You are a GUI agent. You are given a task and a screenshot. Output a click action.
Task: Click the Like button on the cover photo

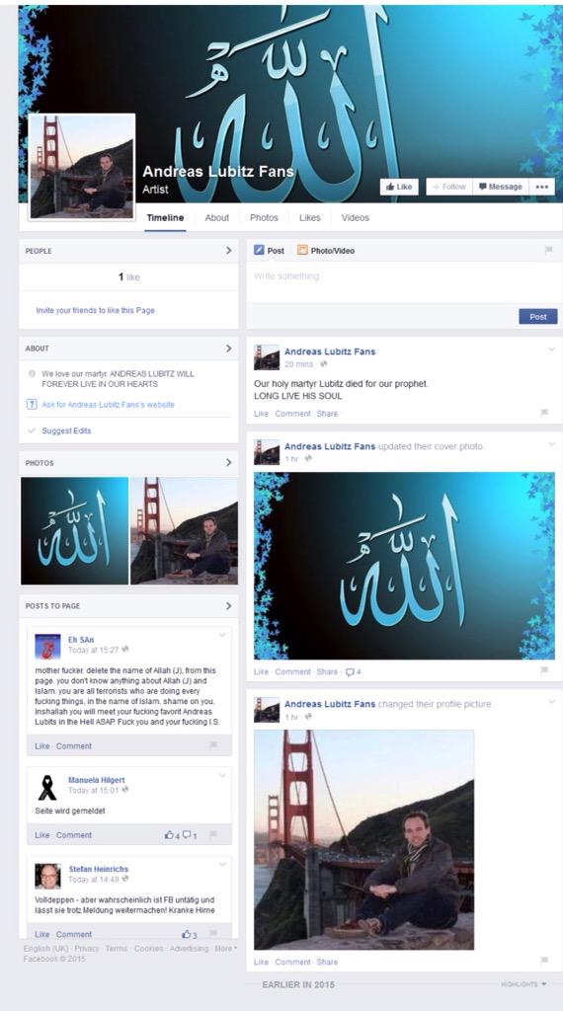tap(399, 187)
